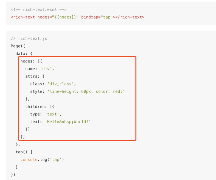Click the // rich-text.js comment
216x180 pixels.
click(x=29, y=38)
